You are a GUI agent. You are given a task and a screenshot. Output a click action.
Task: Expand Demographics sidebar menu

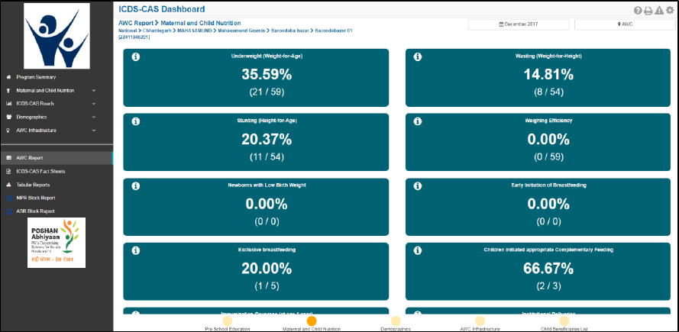click(x=57, y=118)
